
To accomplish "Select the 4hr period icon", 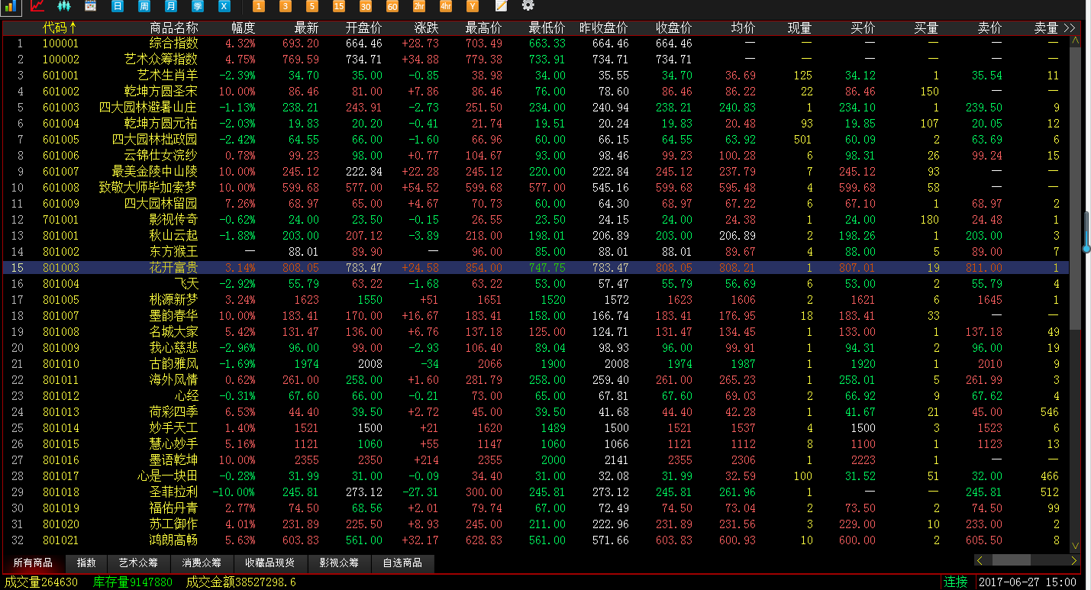I will (x=446, y=6).
